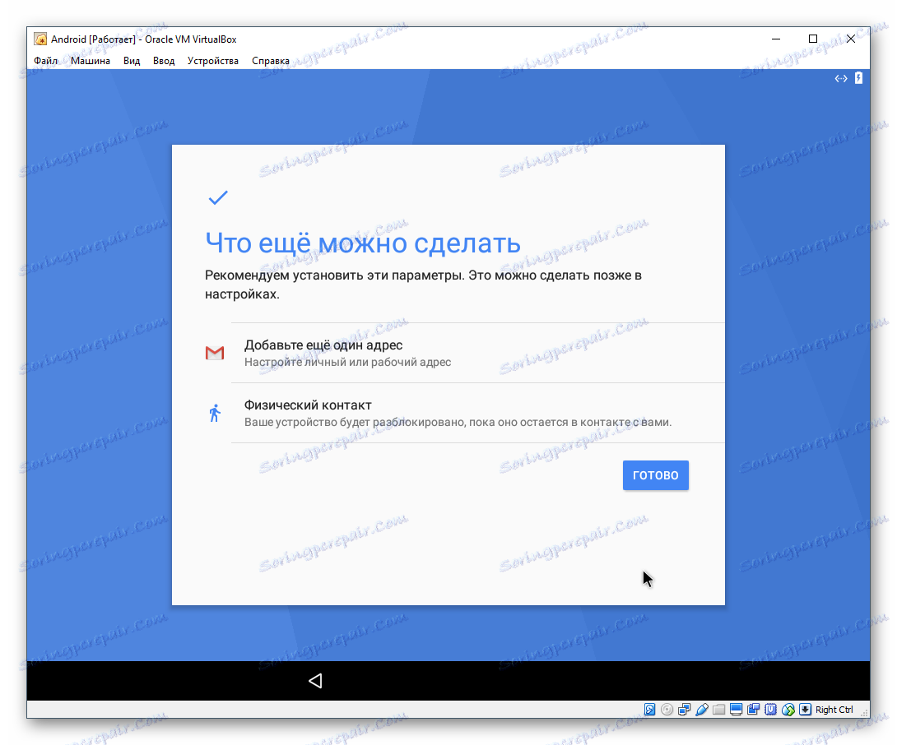
Task: Open the network adapters status icon
Action: tap(684, 710)
